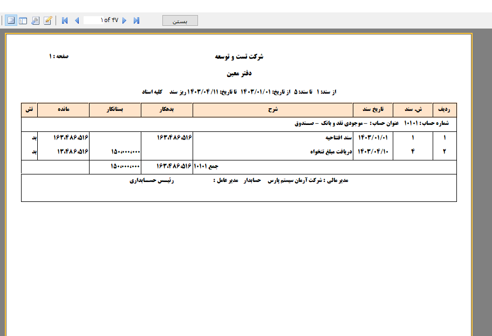The image size is (492, 336).
Task: Click the balance ۱۳،۴۸۶،۵۱۶ in second row
Action: tap(72, 151)
